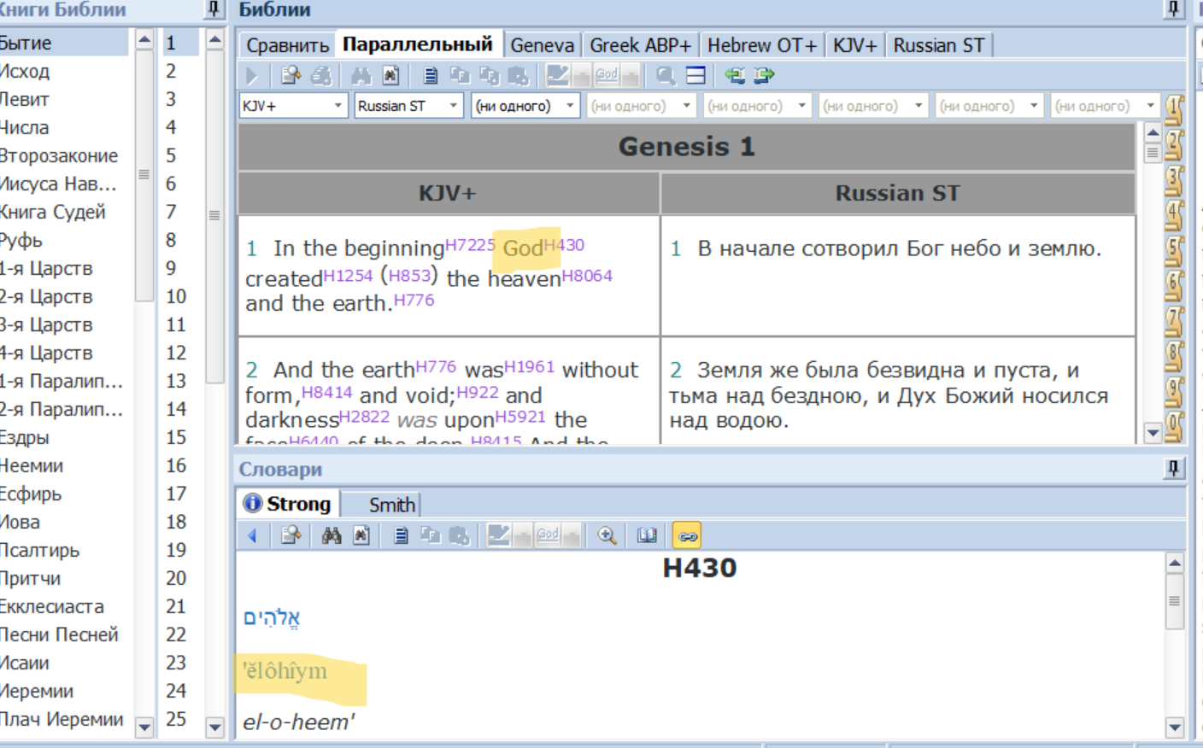Image resolution: width=1203 pixels, height=748 pixels.
Task: Open the Geneva Bible tab
Action: click(x=543, y=45)
